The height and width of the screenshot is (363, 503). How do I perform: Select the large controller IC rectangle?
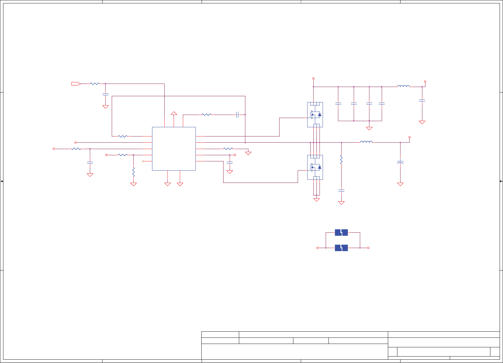pos(174,149)
